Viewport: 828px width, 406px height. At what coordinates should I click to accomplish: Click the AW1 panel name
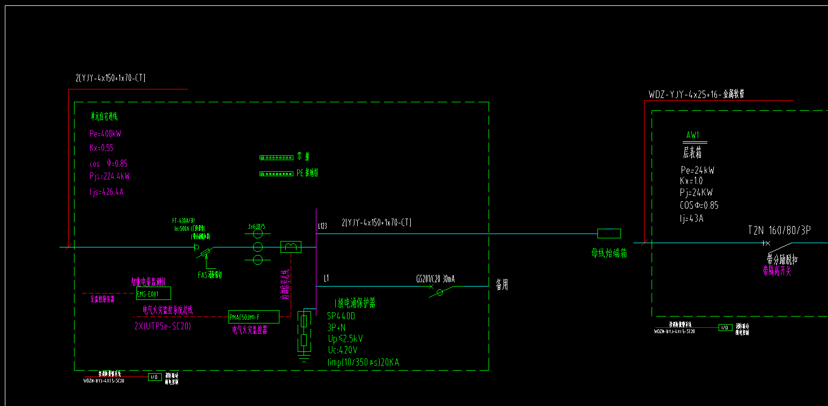pyautogui.click(x=693, y=135)
